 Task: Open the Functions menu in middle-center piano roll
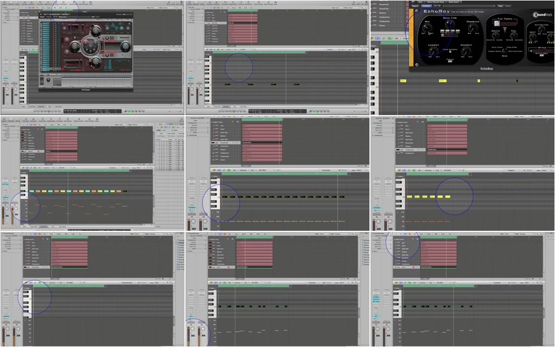244,170
